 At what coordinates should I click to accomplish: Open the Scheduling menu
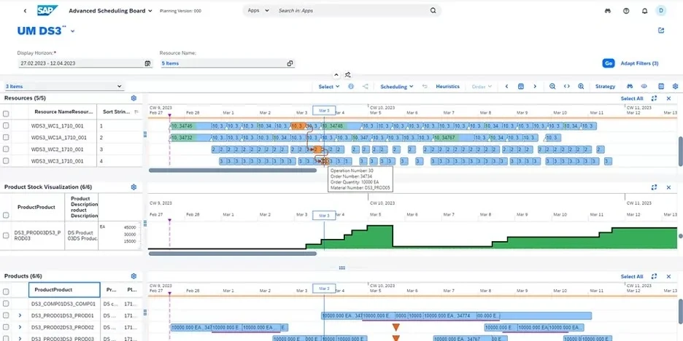397,86
